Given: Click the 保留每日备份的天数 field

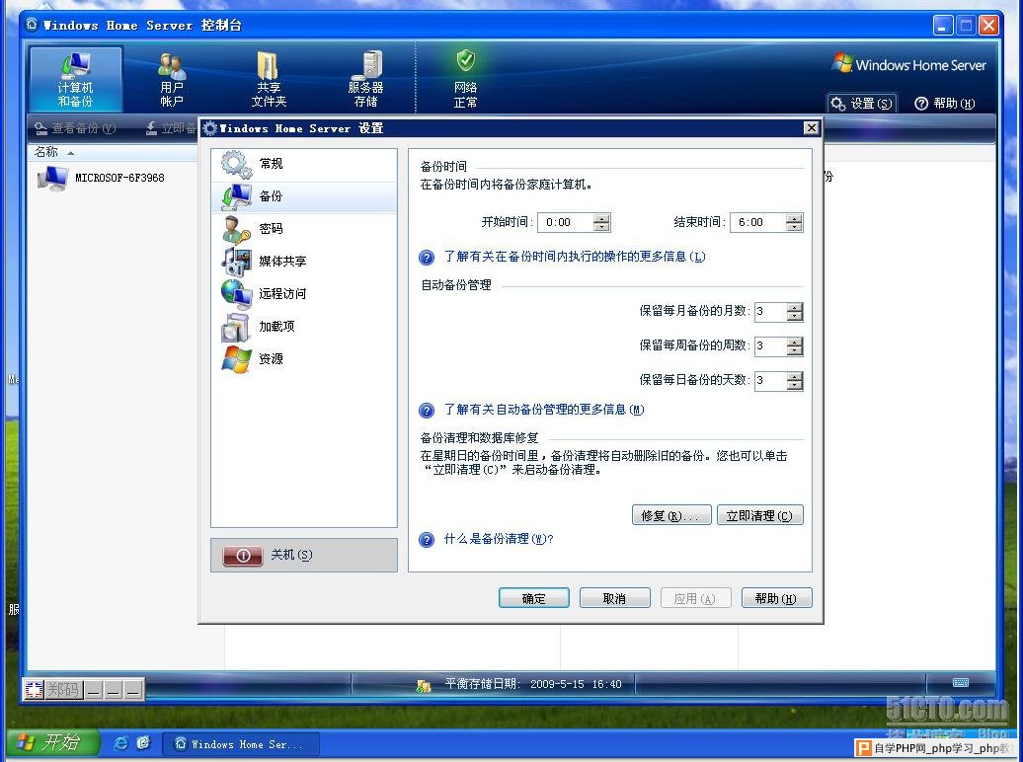Looking at the screenshot, I should [x=770, y=380].
